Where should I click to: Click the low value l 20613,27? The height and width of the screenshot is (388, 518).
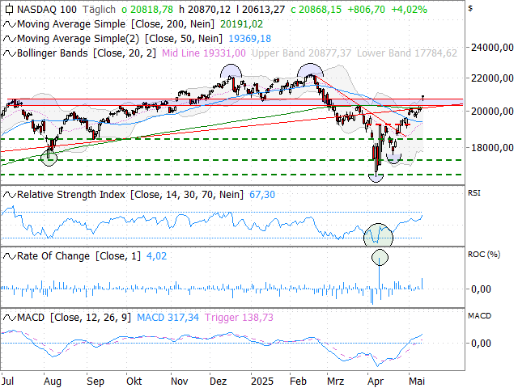coord(261,10)
